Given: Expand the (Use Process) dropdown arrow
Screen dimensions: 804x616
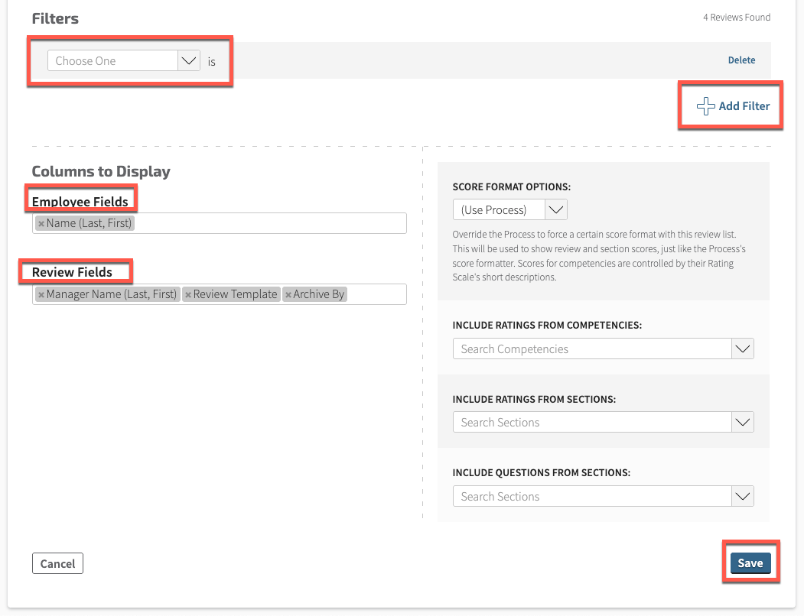Looking at the screenshot, I should 556,209.
